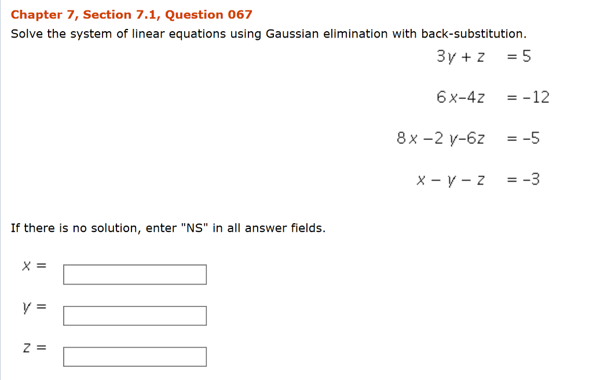The width and height of the screenshot is (593, 380).
Task: Click the x = label
Action: [x=32, y=265]
